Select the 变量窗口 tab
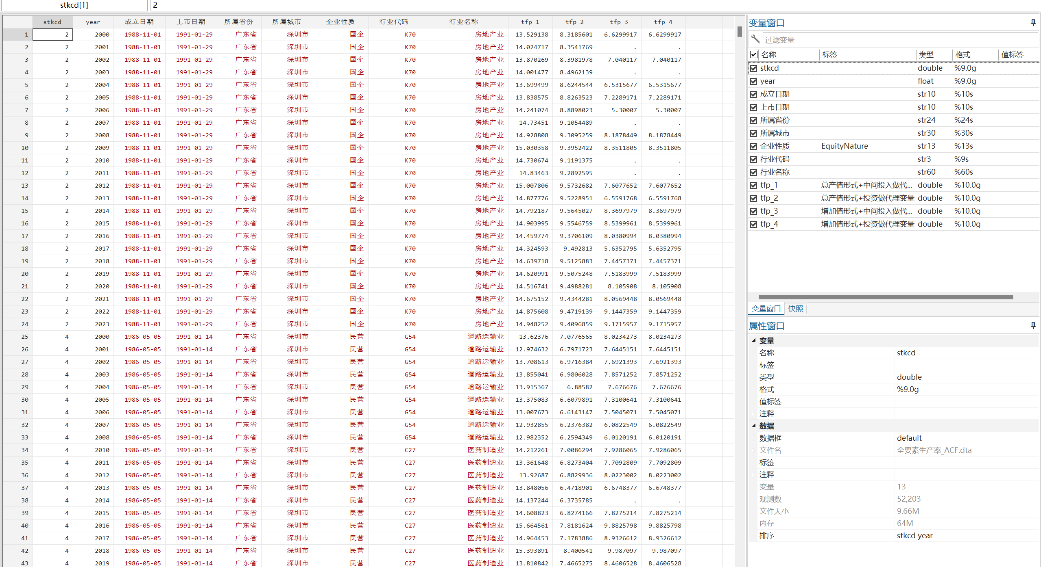Image resolution: width=1041 pixels, height=567 pixels. (x=766, y=309)
